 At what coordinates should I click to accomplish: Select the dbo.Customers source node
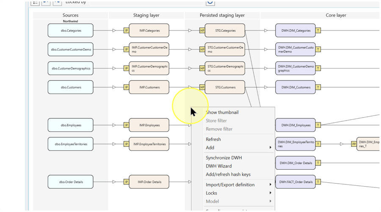70,88
